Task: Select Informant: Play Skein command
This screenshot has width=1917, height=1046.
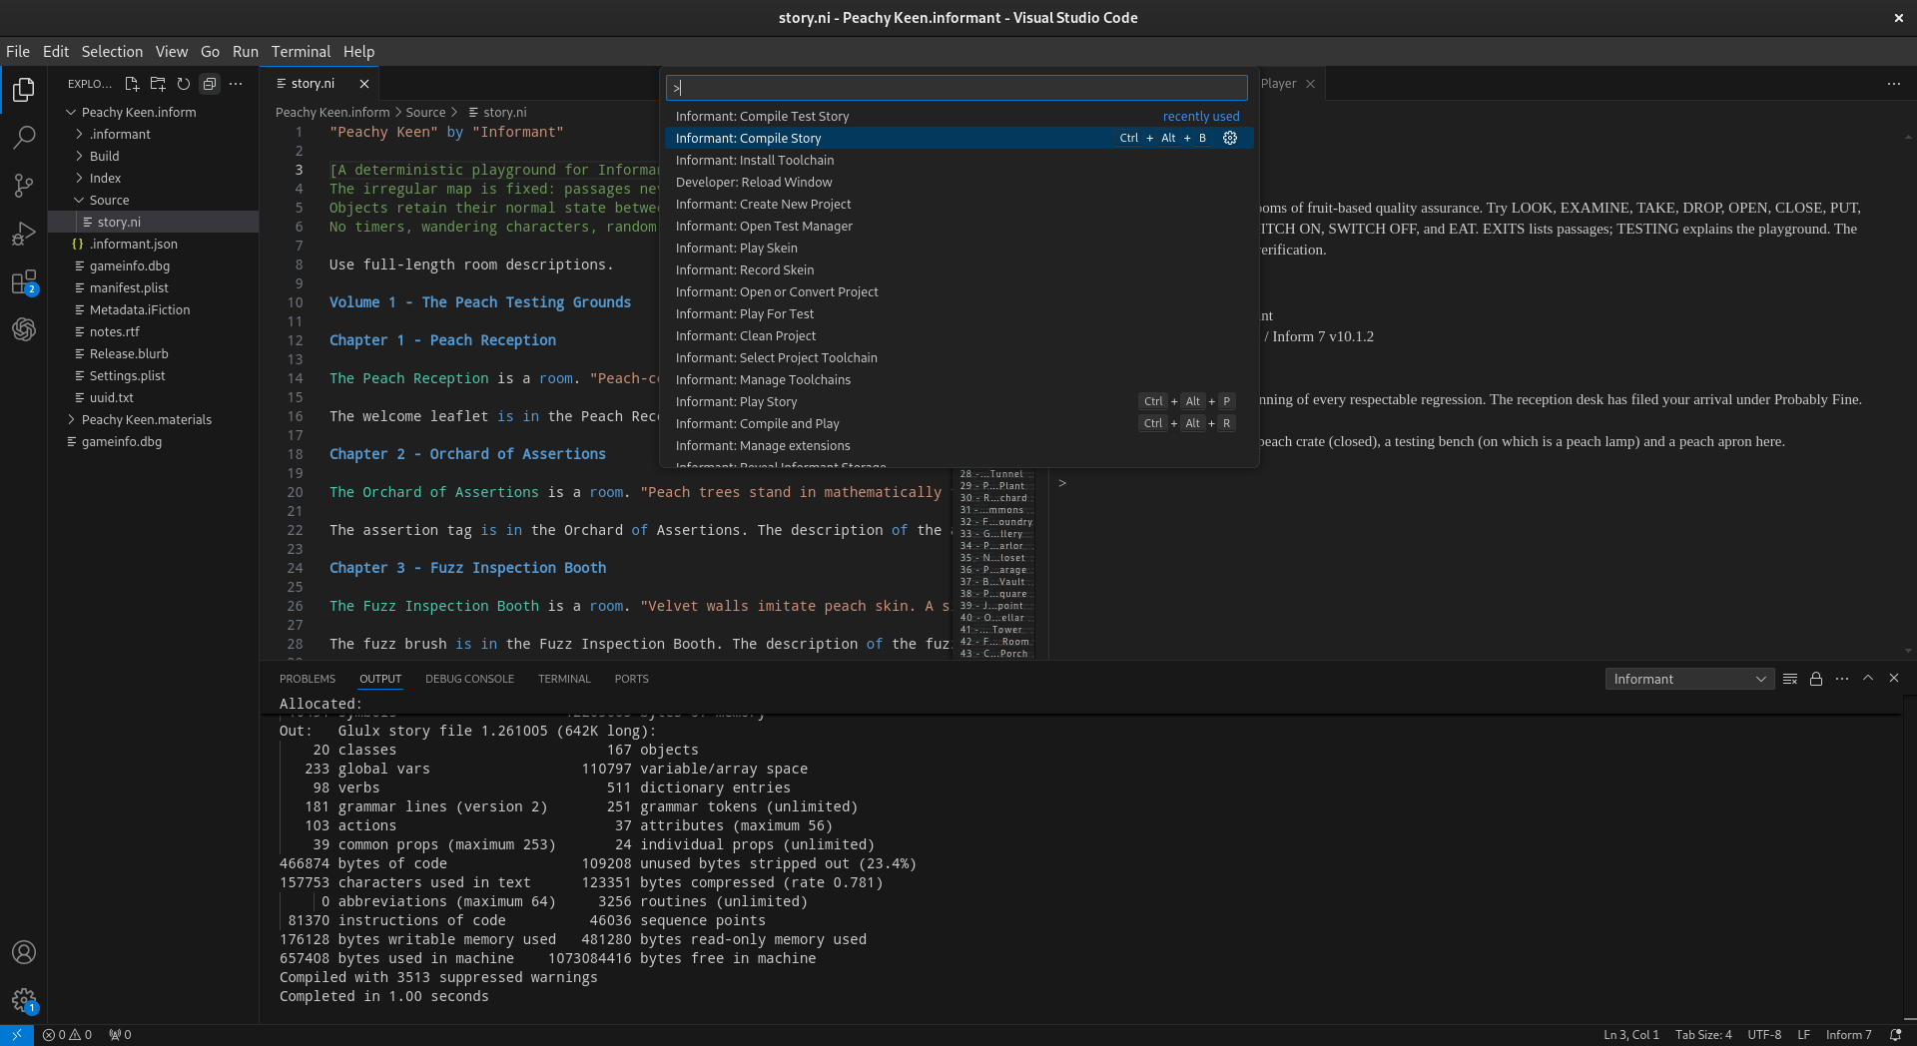Action: pyautogui.click(x=958, y=248)
